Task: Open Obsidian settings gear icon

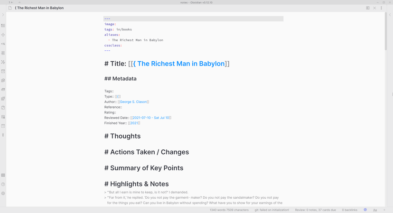Action: (x=3, y=194)
